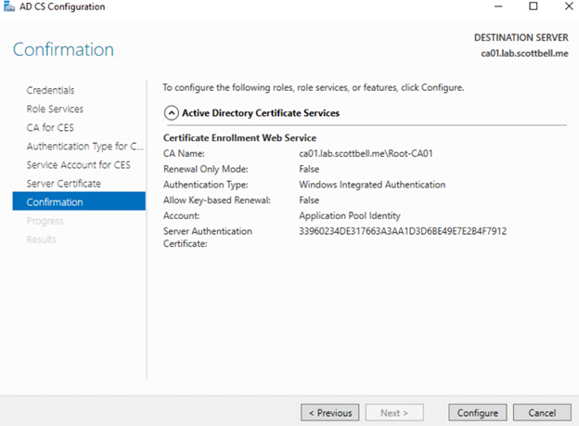Click the greyed-out Progress step
The image size is (579, 426).
(x=45, y=221)
